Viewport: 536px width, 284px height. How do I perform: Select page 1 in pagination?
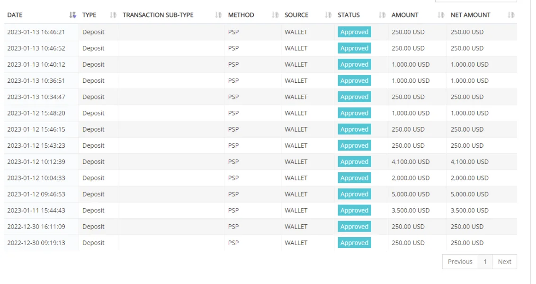point(485,262)
